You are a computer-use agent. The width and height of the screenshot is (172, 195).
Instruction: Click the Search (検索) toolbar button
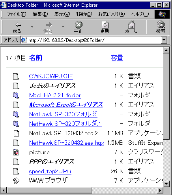(x=161, y=27)
